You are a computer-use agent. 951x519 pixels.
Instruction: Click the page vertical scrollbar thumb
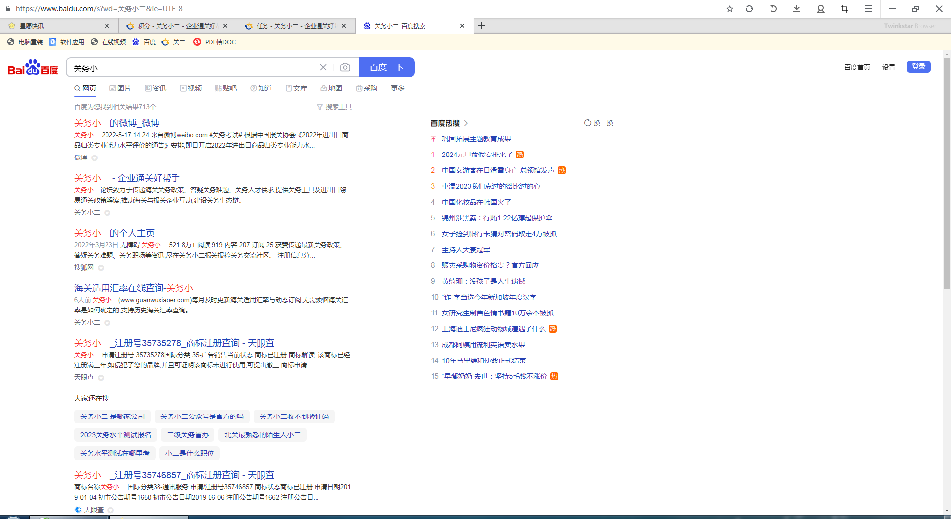[947, 173]
